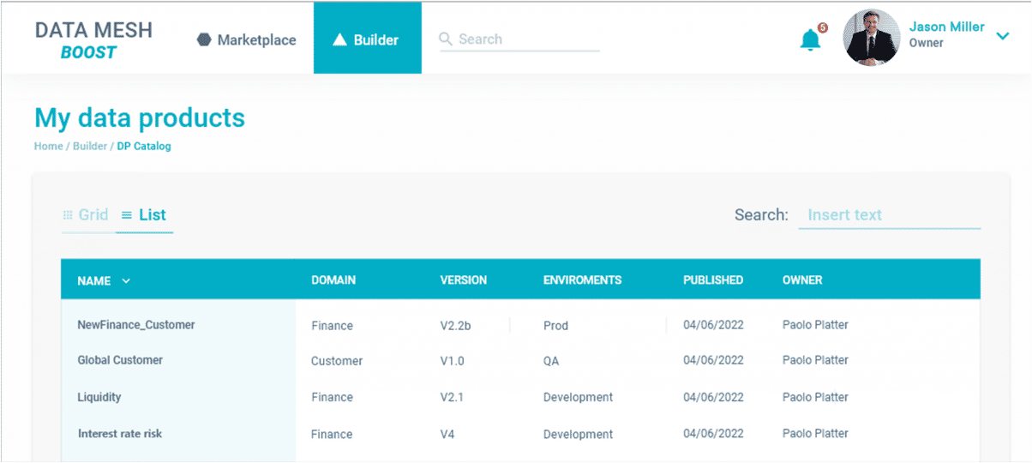Screen dimensions: 1032x463
Task: Click the Jason Miller name label
Action: pyautogui.click(x=946, y=27)
